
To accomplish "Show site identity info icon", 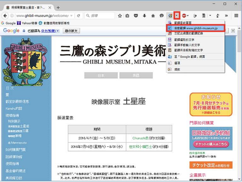I will coord(12,16).
